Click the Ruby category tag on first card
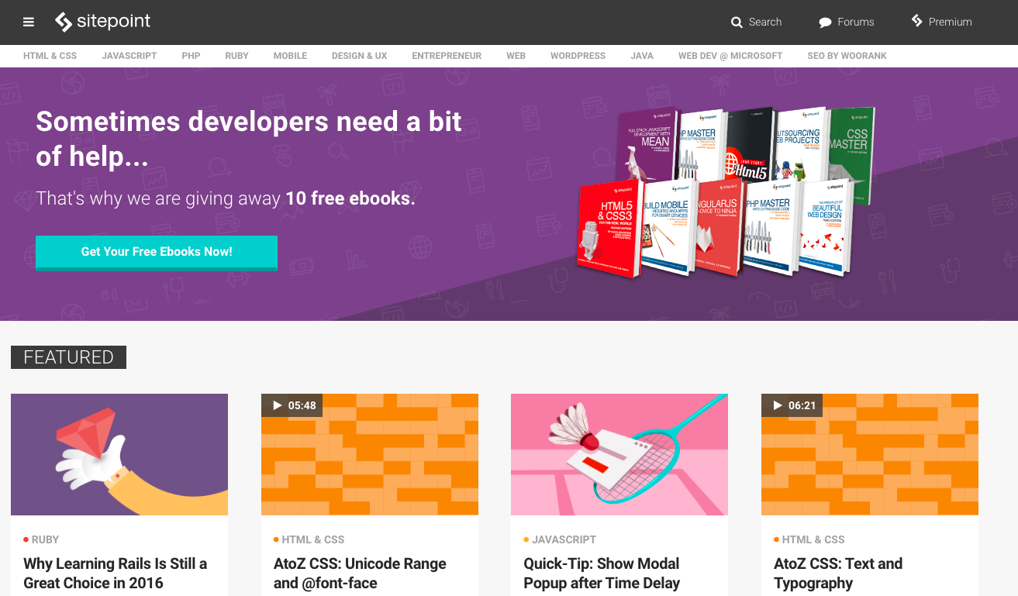Image resolution: width=1018 pixels, height=596 pixels. tap(45, 539)
